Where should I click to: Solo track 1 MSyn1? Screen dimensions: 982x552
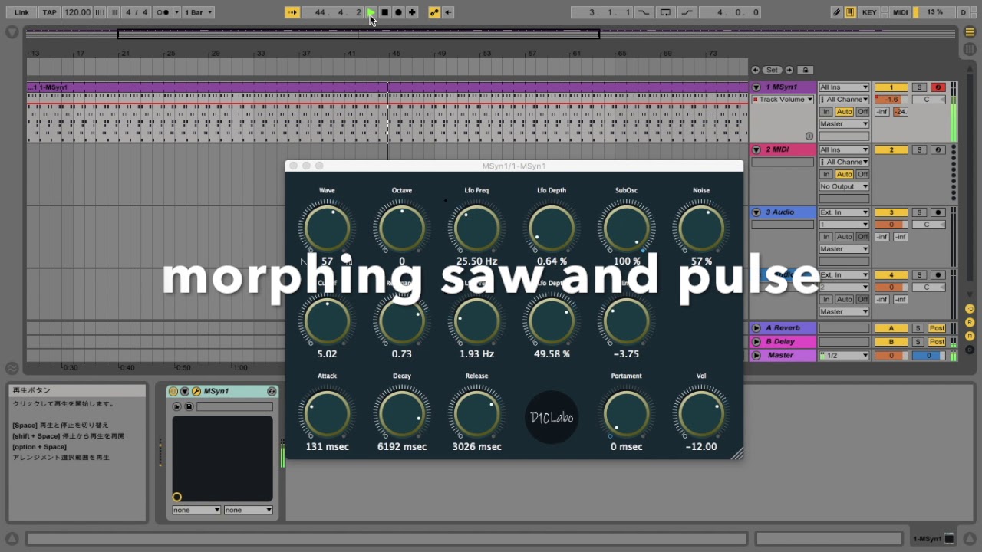coord(919,87)
